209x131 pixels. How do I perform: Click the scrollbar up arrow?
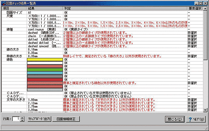click(205, 9)
